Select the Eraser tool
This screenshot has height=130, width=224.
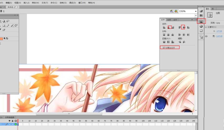(4, 30)
